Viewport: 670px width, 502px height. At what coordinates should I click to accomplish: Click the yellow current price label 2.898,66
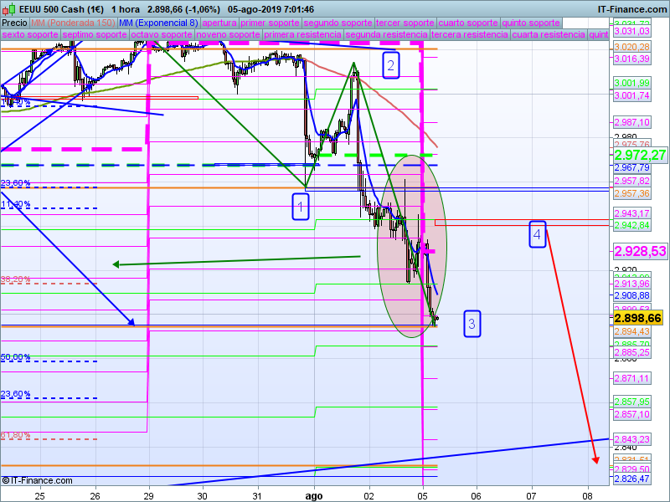coord(638,319)
